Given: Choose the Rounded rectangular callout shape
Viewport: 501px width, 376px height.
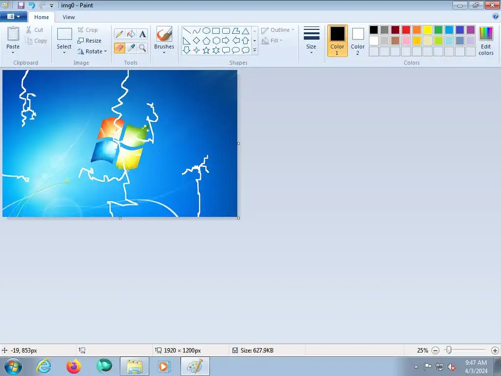Looking at the screenshot, I should (226, 50).
